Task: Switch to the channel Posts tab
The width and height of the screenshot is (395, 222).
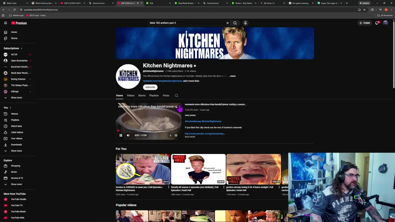Action: tap(166, 96)
